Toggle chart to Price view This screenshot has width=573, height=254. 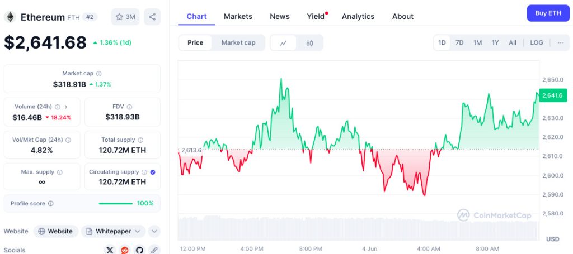(195, 43)
